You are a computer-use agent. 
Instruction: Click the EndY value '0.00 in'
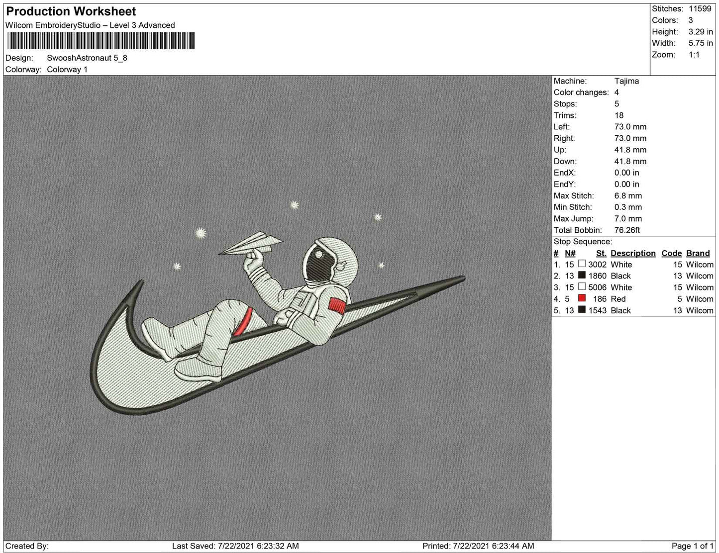pyautogui.click(x=627, y=184)
